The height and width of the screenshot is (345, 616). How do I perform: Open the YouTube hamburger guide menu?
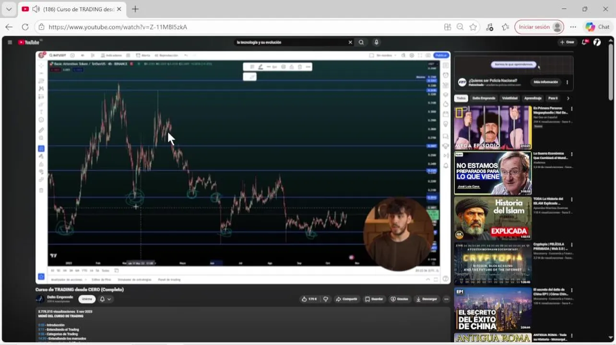10,42
